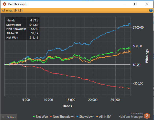Click the Winnings $41,51 total text

(x=12, y=10)
